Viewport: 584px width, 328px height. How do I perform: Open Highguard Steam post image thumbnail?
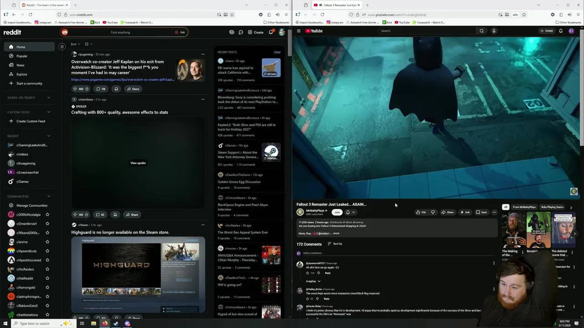(138, 275)
